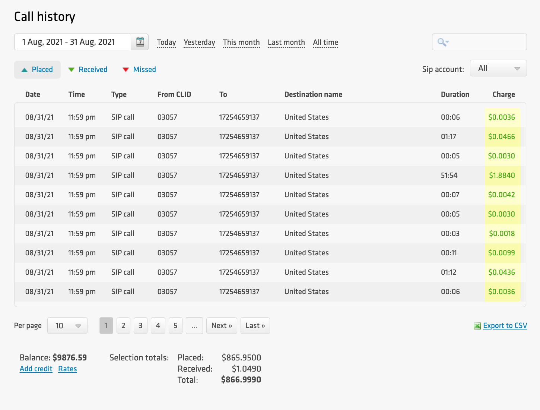Toggle the Missed calls filter
The image size is (540, 410).
click(x=144, y=69)
